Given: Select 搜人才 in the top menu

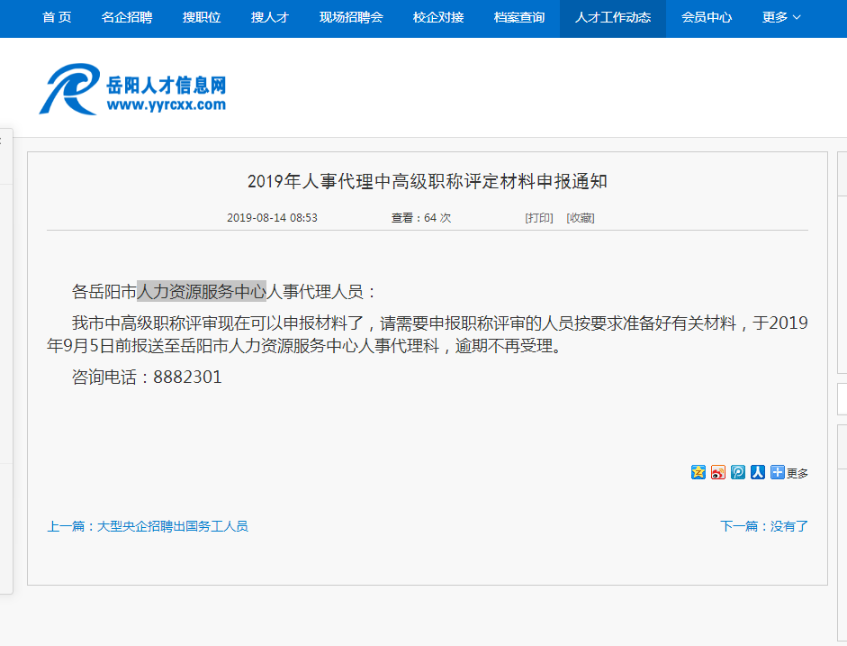Looking at the screenshot, I should click(270, 18).
